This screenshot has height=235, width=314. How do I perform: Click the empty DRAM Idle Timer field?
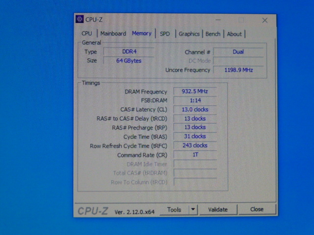pyautogui.click(x=195, y=164)
